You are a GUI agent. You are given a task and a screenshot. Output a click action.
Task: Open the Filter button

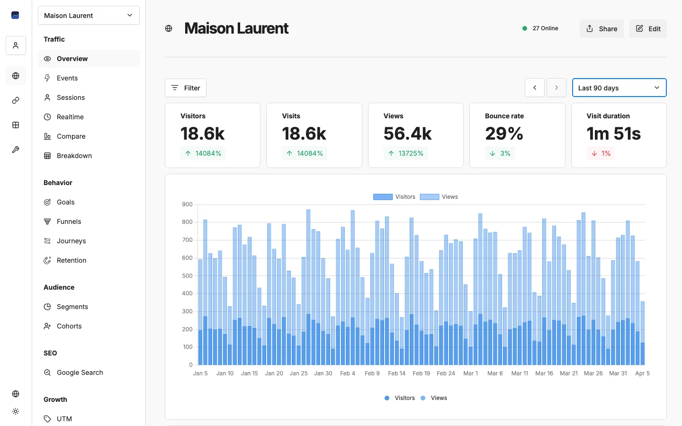[x=186, y=88]
